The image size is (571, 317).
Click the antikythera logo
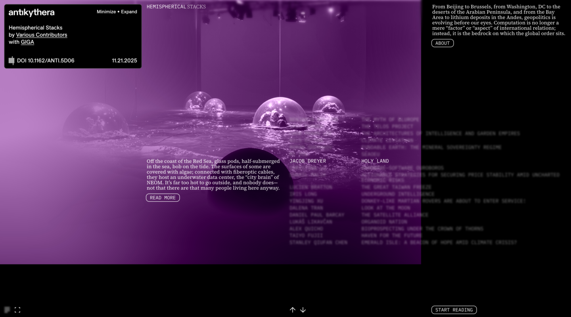[x=32, y=12]
